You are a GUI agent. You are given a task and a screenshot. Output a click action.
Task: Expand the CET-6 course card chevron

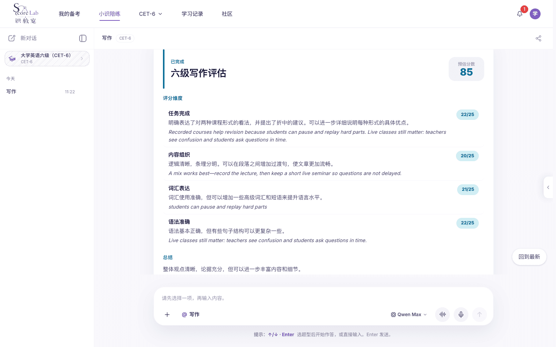82,59
